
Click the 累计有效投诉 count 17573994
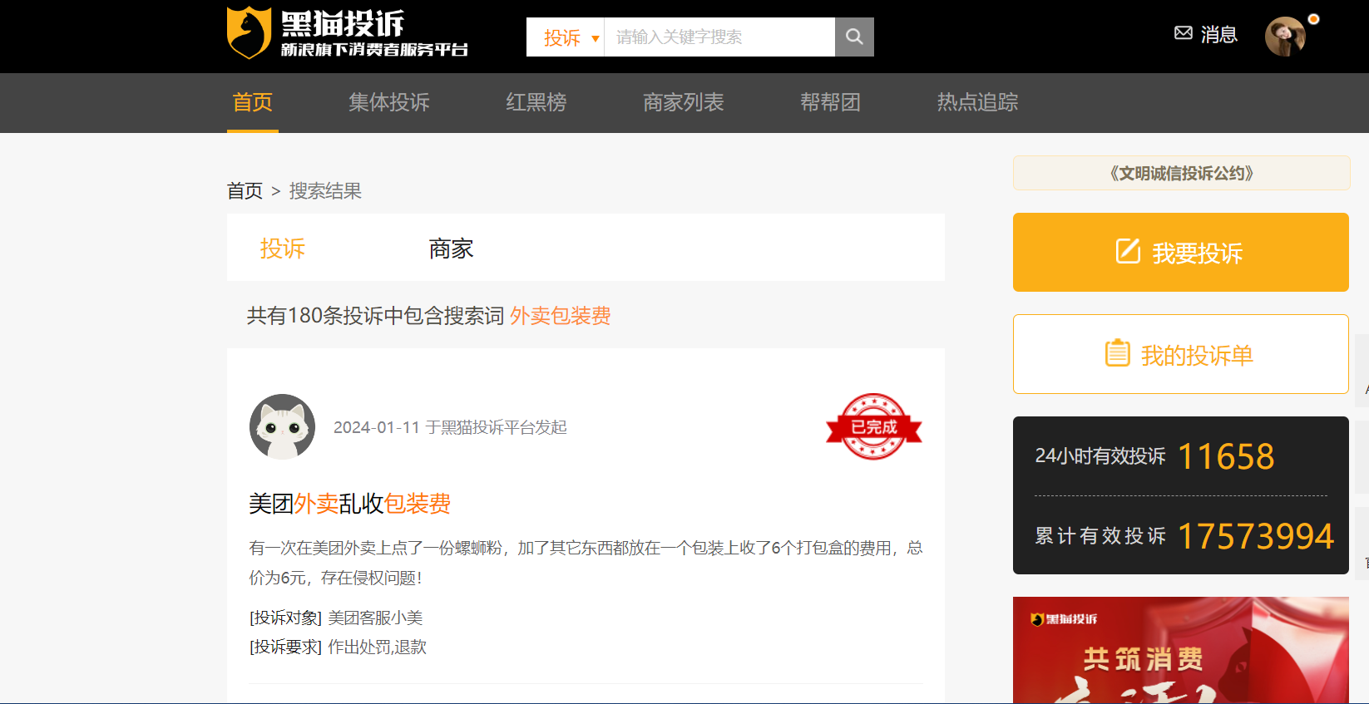pyautogui.click(x=1256, y=536)
